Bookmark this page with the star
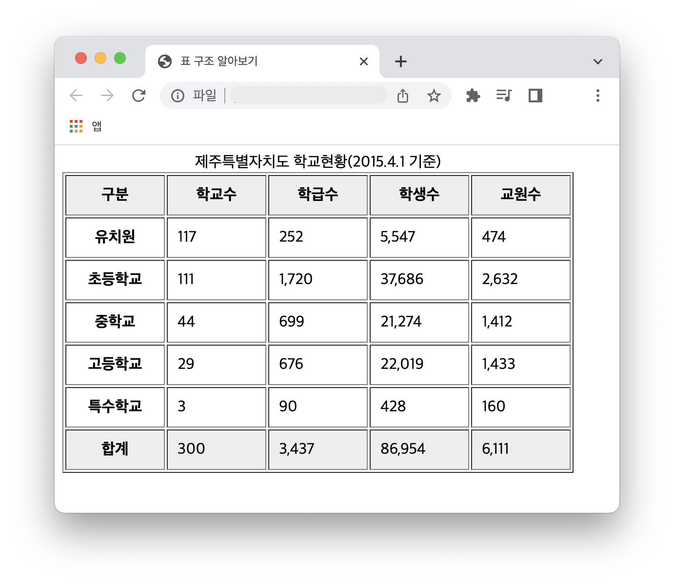This screenshot has width=674, height=585. click(434, 96)
